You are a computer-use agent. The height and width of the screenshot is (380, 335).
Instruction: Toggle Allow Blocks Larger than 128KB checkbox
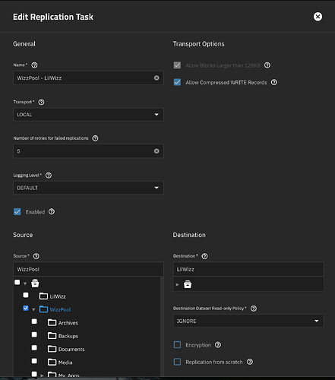point(177,65)
